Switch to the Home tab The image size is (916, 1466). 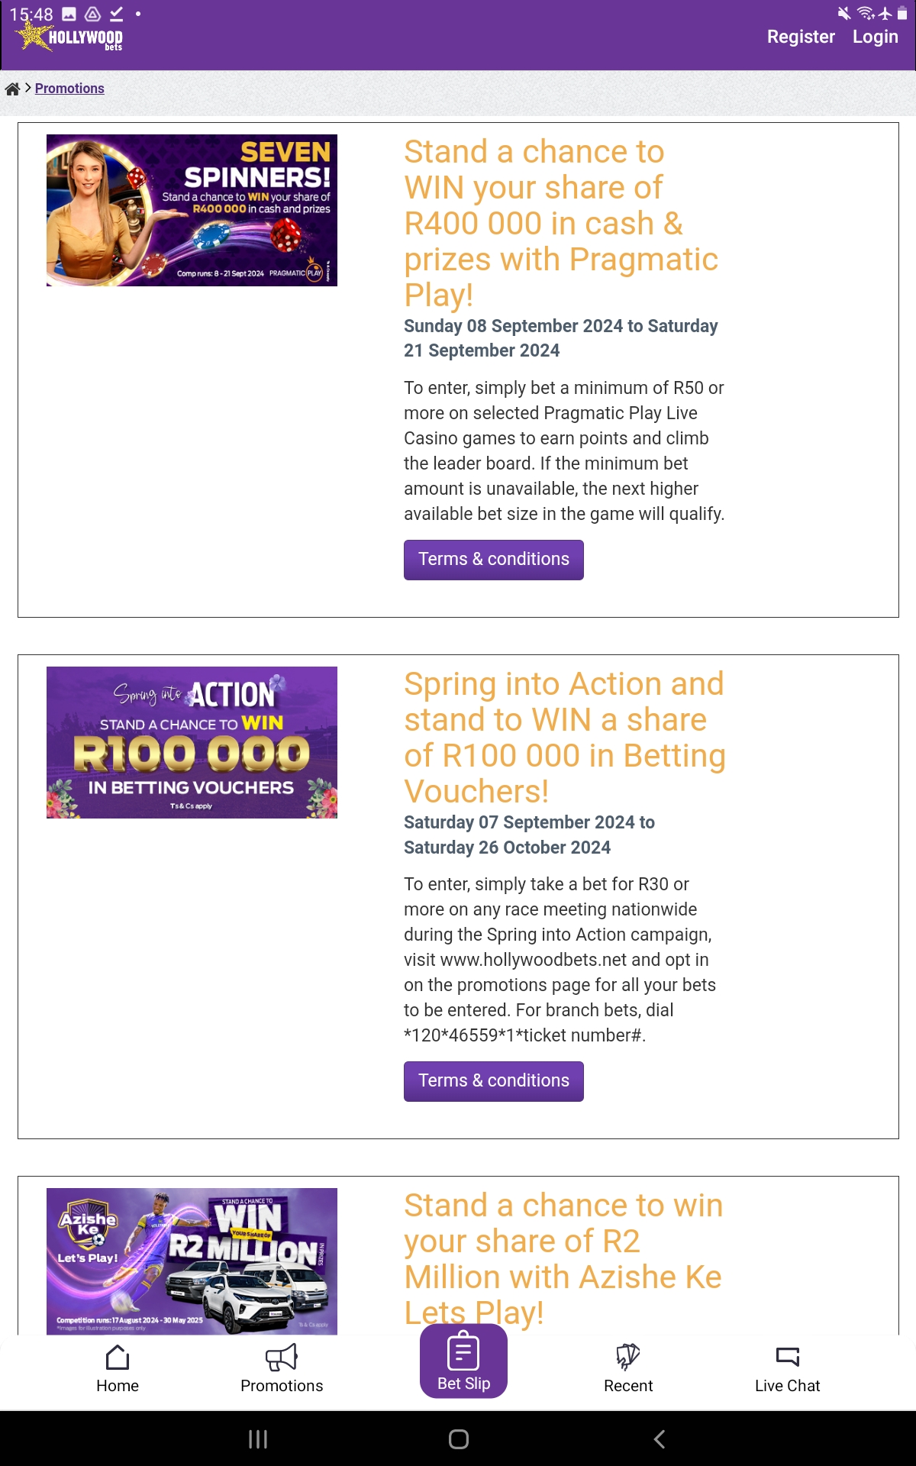pos(116,1367)
